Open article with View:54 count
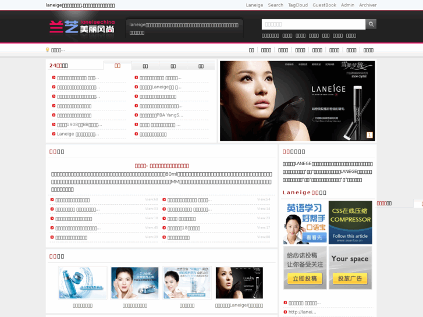The image size is (423, 317). [189, 200]
